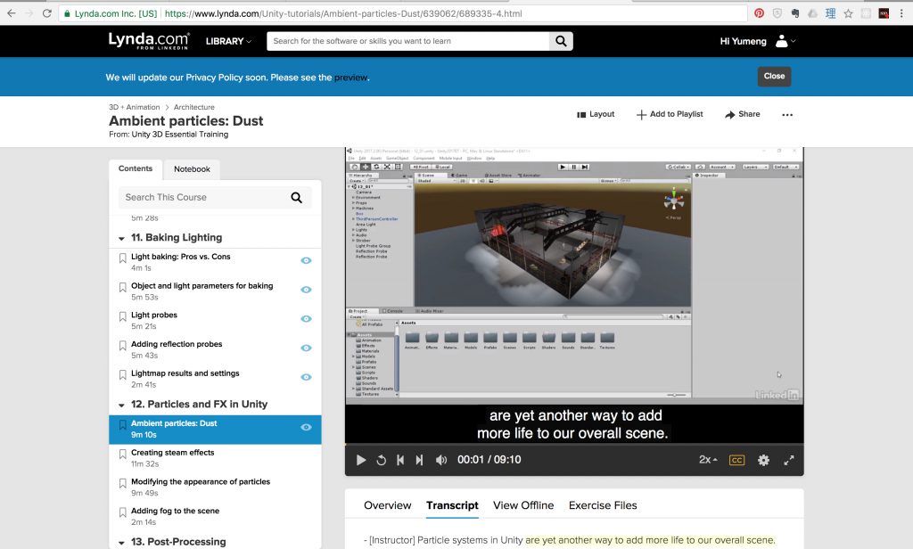
Task: Click the video progress bar
Action: (574, 445)
